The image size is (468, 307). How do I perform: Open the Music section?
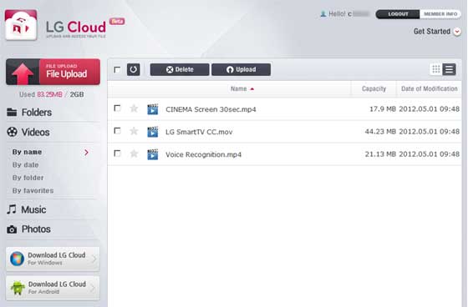(27, 209)
